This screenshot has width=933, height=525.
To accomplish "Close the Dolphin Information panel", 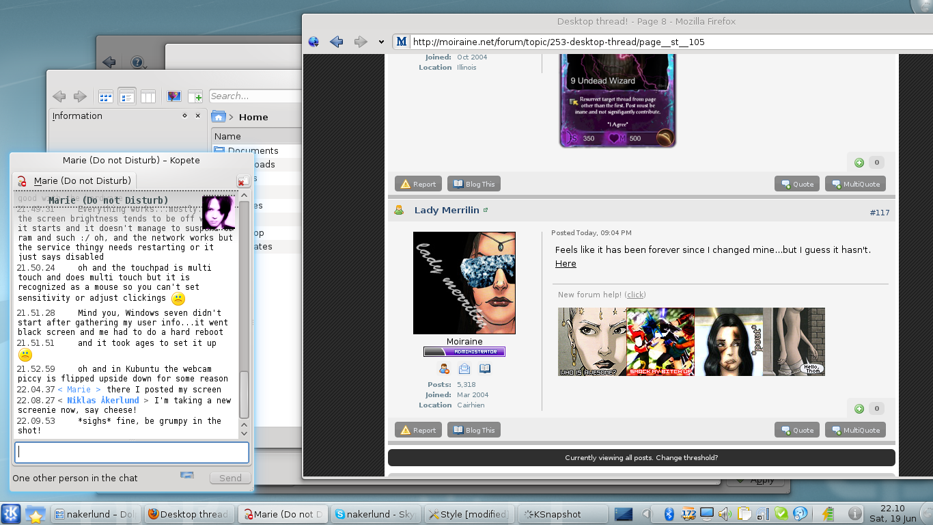I will click(x=198, y=116).
